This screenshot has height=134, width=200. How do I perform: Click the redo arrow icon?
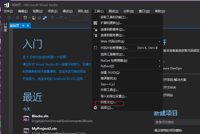click(61, 17)
